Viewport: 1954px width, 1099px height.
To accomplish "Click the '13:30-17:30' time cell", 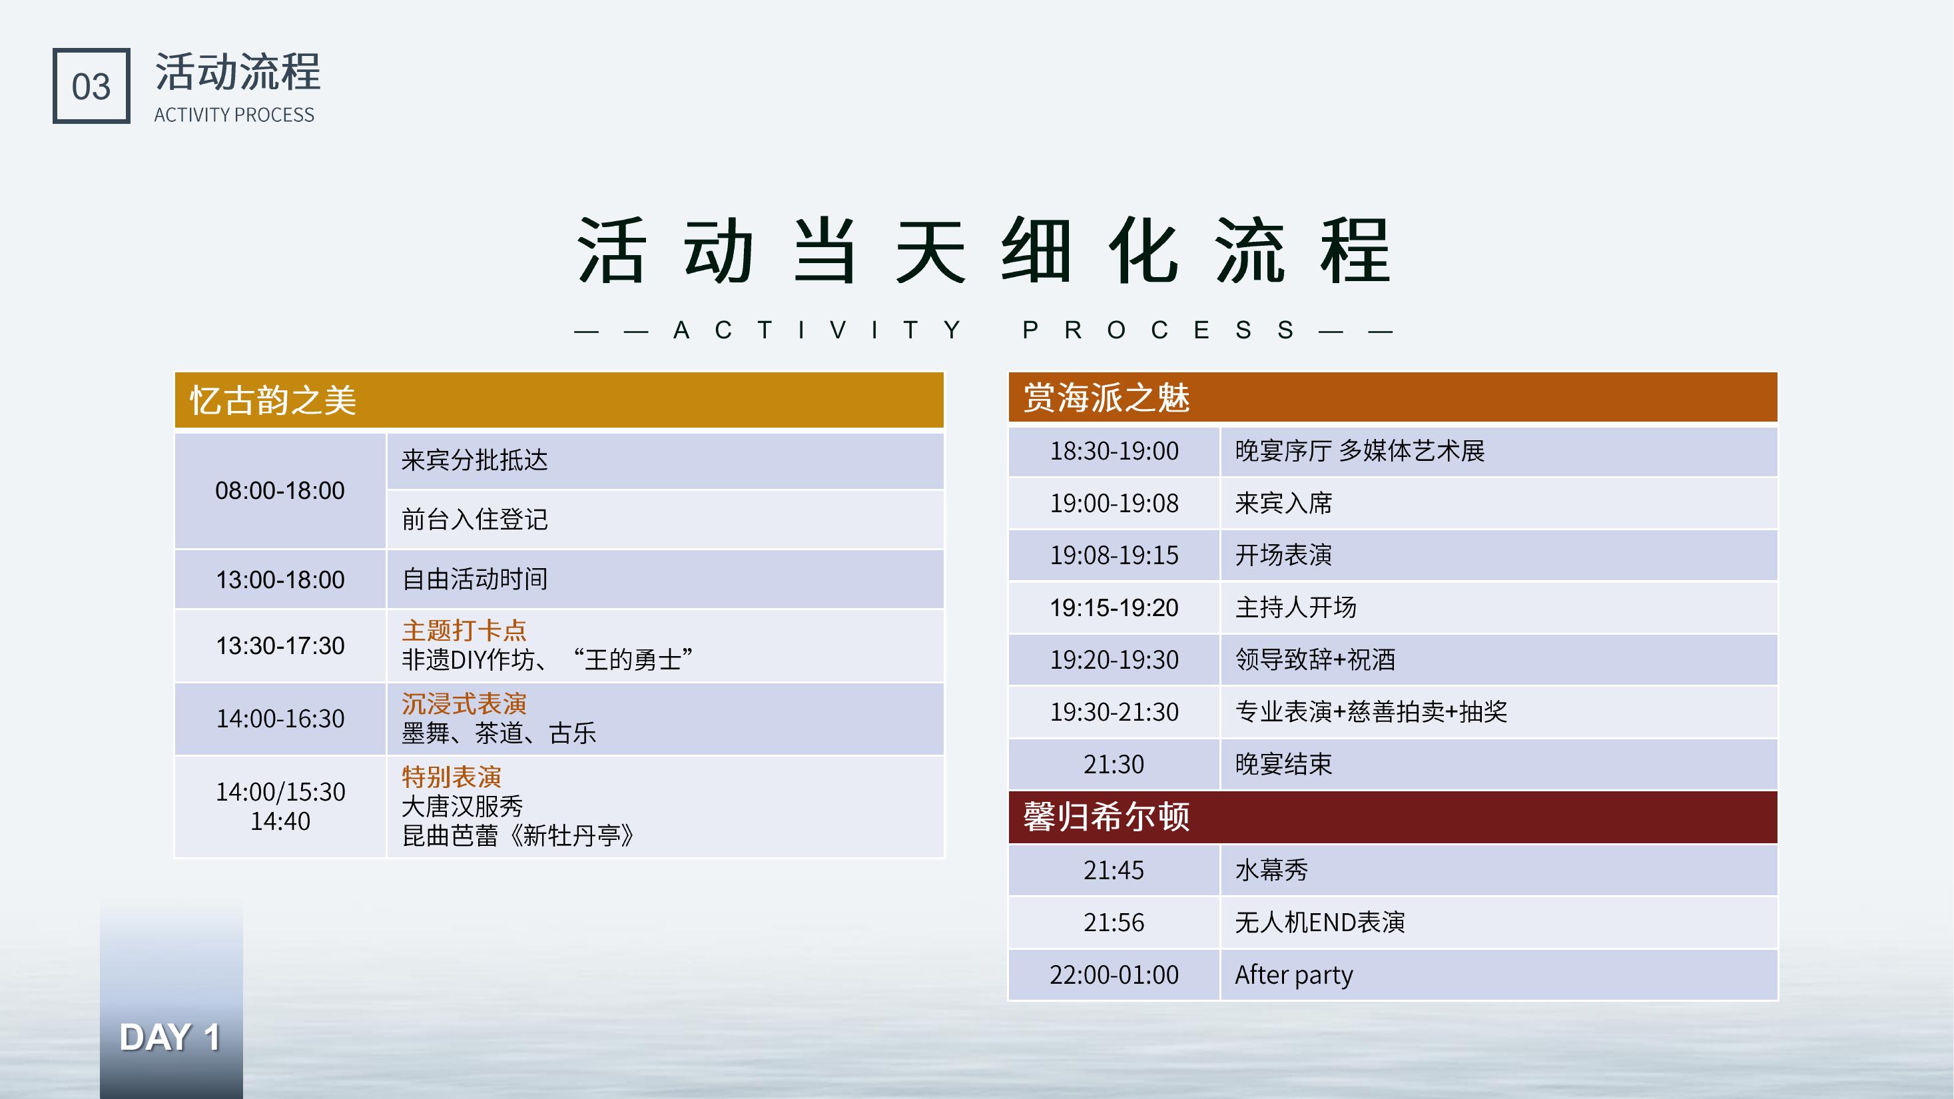I will point(280,645).
